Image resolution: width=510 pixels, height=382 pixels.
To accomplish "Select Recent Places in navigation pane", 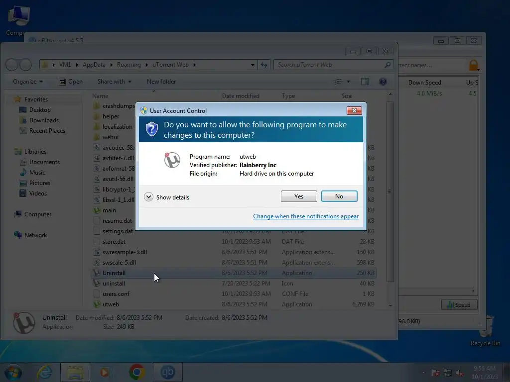I will [47, 131].
